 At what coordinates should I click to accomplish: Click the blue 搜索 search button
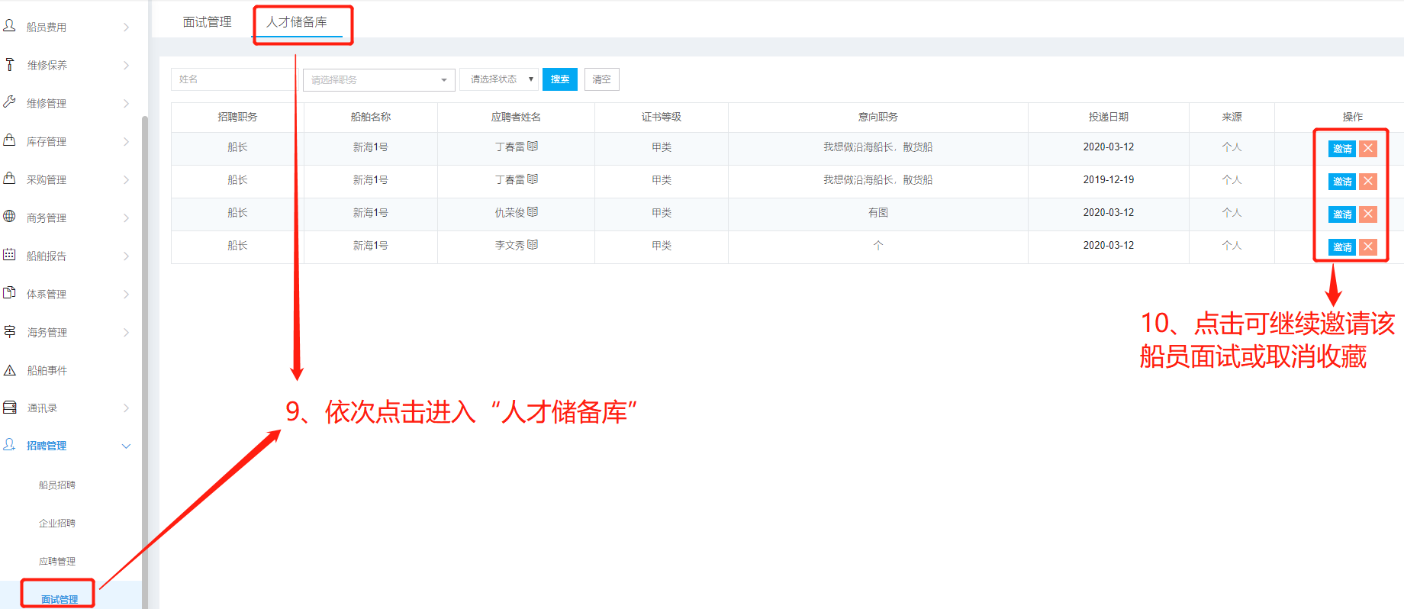560,79
